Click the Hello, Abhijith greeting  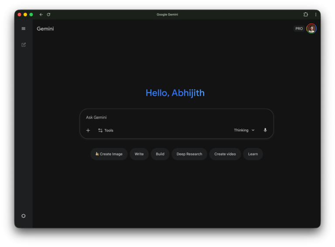pos(175,93)
